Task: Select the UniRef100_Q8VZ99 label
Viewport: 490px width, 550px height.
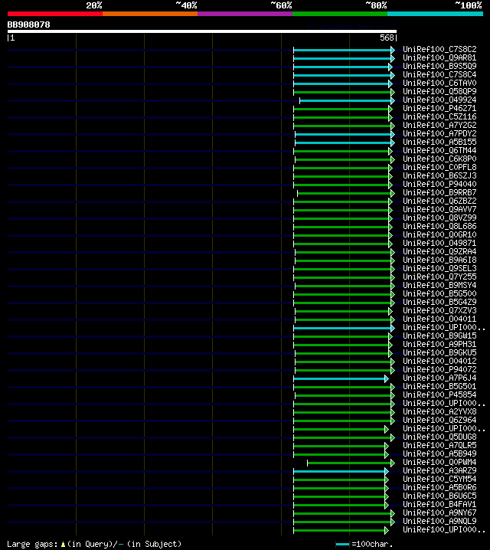Action: coord(439,218)
